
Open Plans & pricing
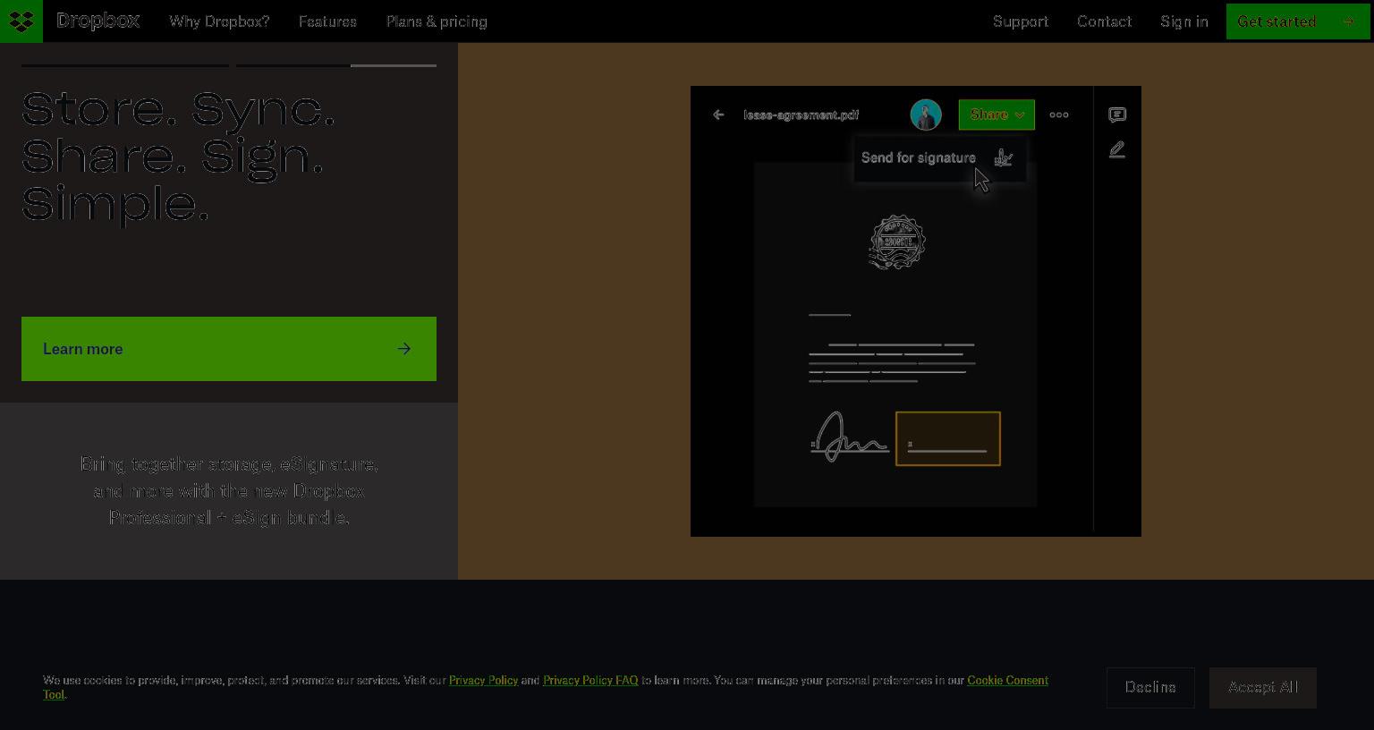click(437, 21)
